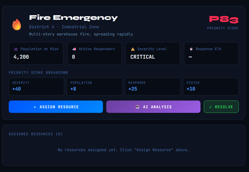The height and width of the screenshot is (172, 249).
Task: Click the CRITICAL severity level value
Action: coord(142,57)
